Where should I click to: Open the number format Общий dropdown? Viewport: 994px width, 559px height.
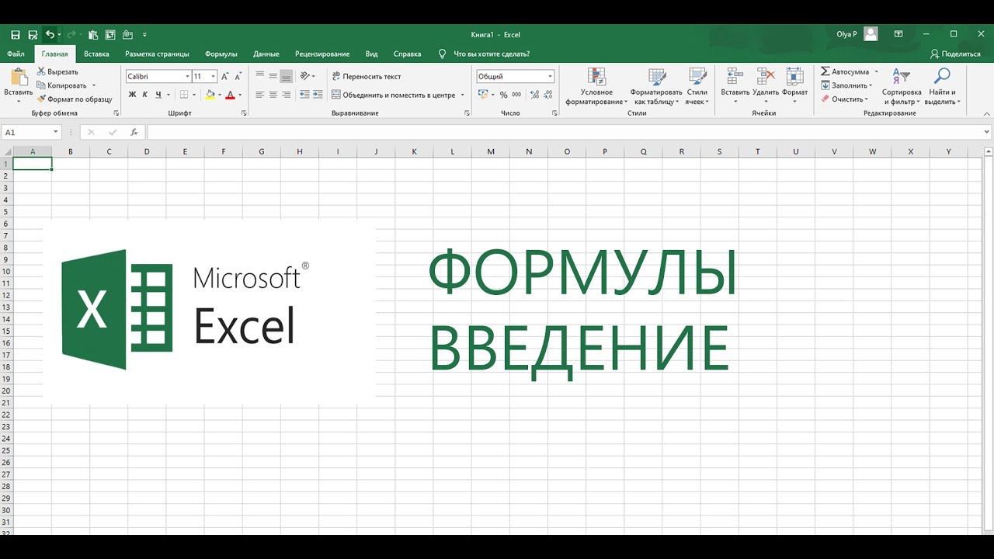[550, 76]
